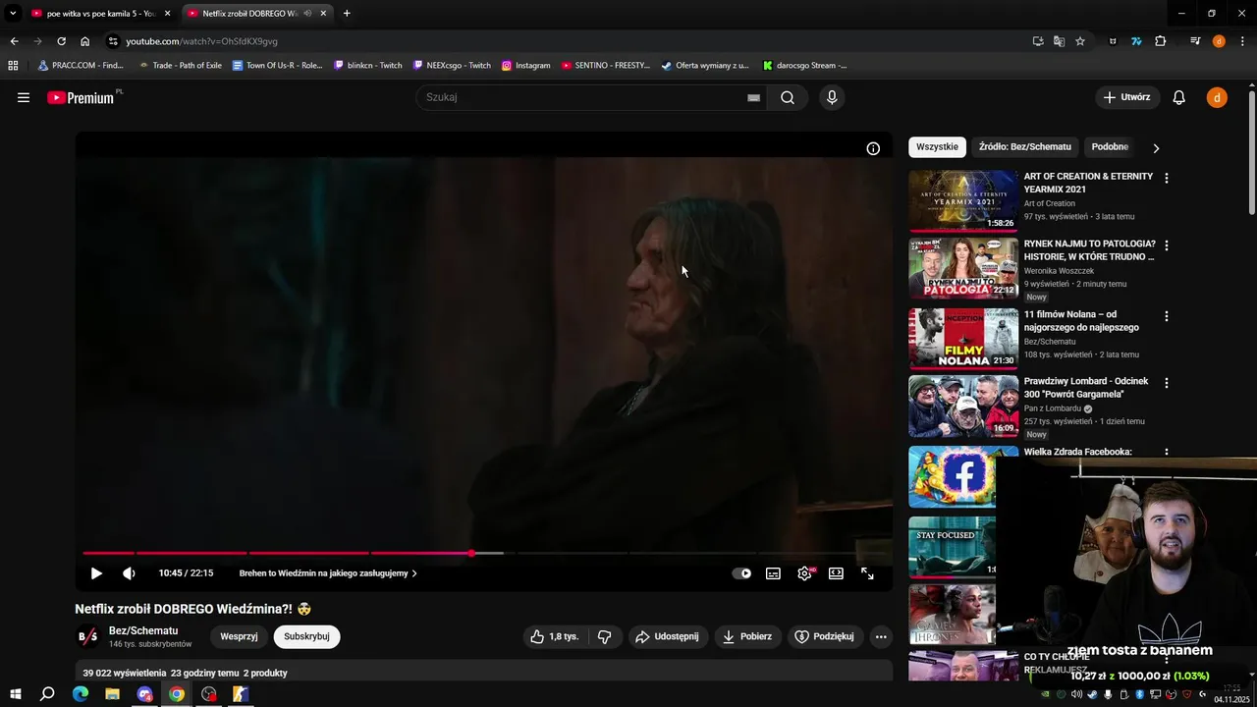The height and width of the screenshot is (707, 1257).
Task: Open 'Rynek najmu to patologia' title
Action: (x=1090, y=250)
